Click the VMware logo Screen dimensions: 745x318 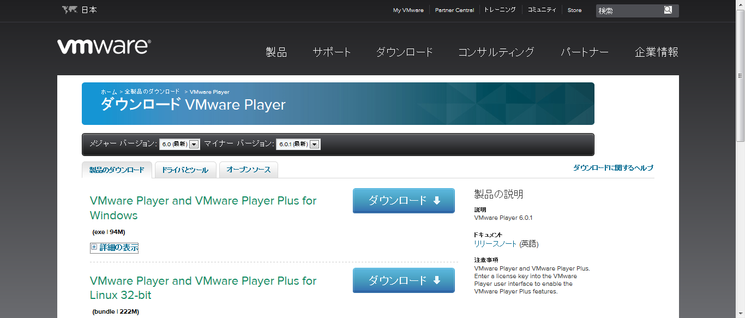click(x=104, y=47)
